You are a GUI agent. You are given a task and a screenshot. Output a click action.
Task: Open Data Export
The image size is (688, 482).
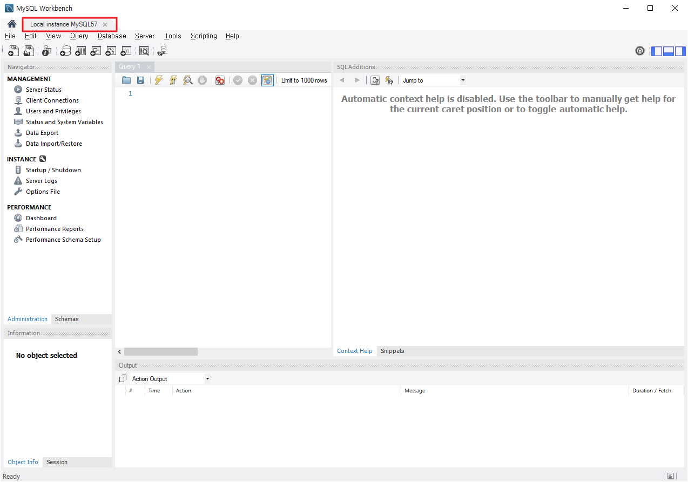pyautogui.click(x=42, y=133)
